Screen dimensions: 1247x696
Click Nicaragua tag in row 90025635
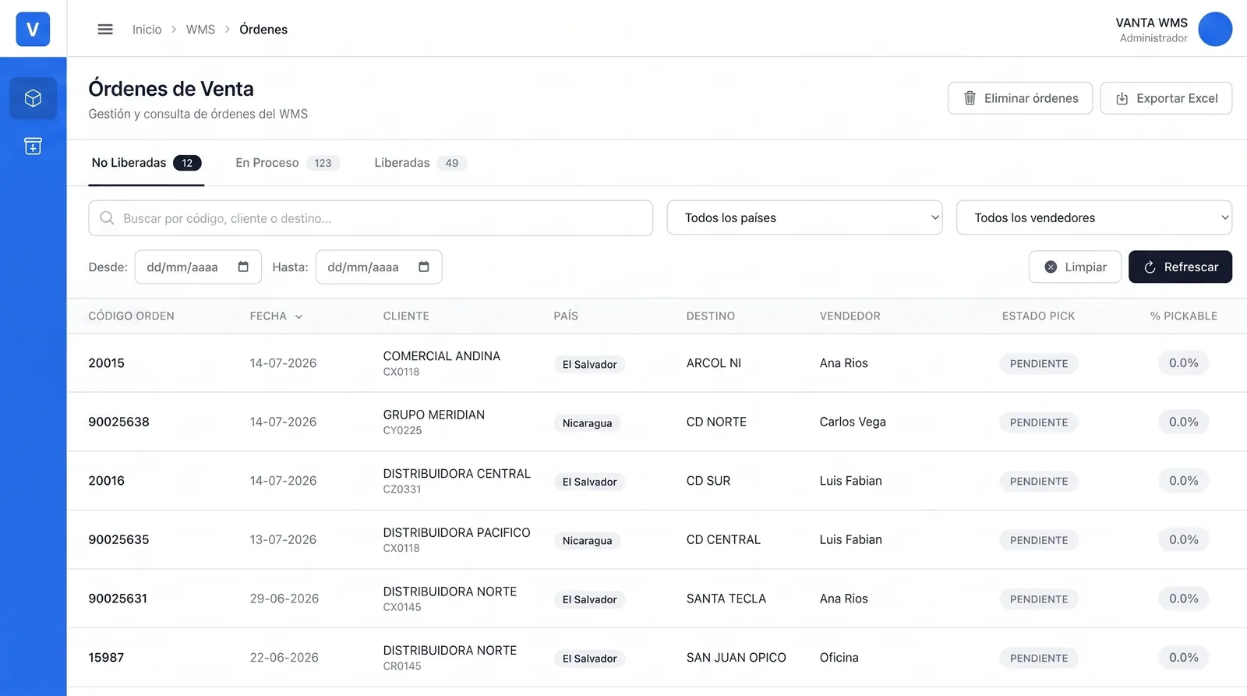(x=587, y=541)
